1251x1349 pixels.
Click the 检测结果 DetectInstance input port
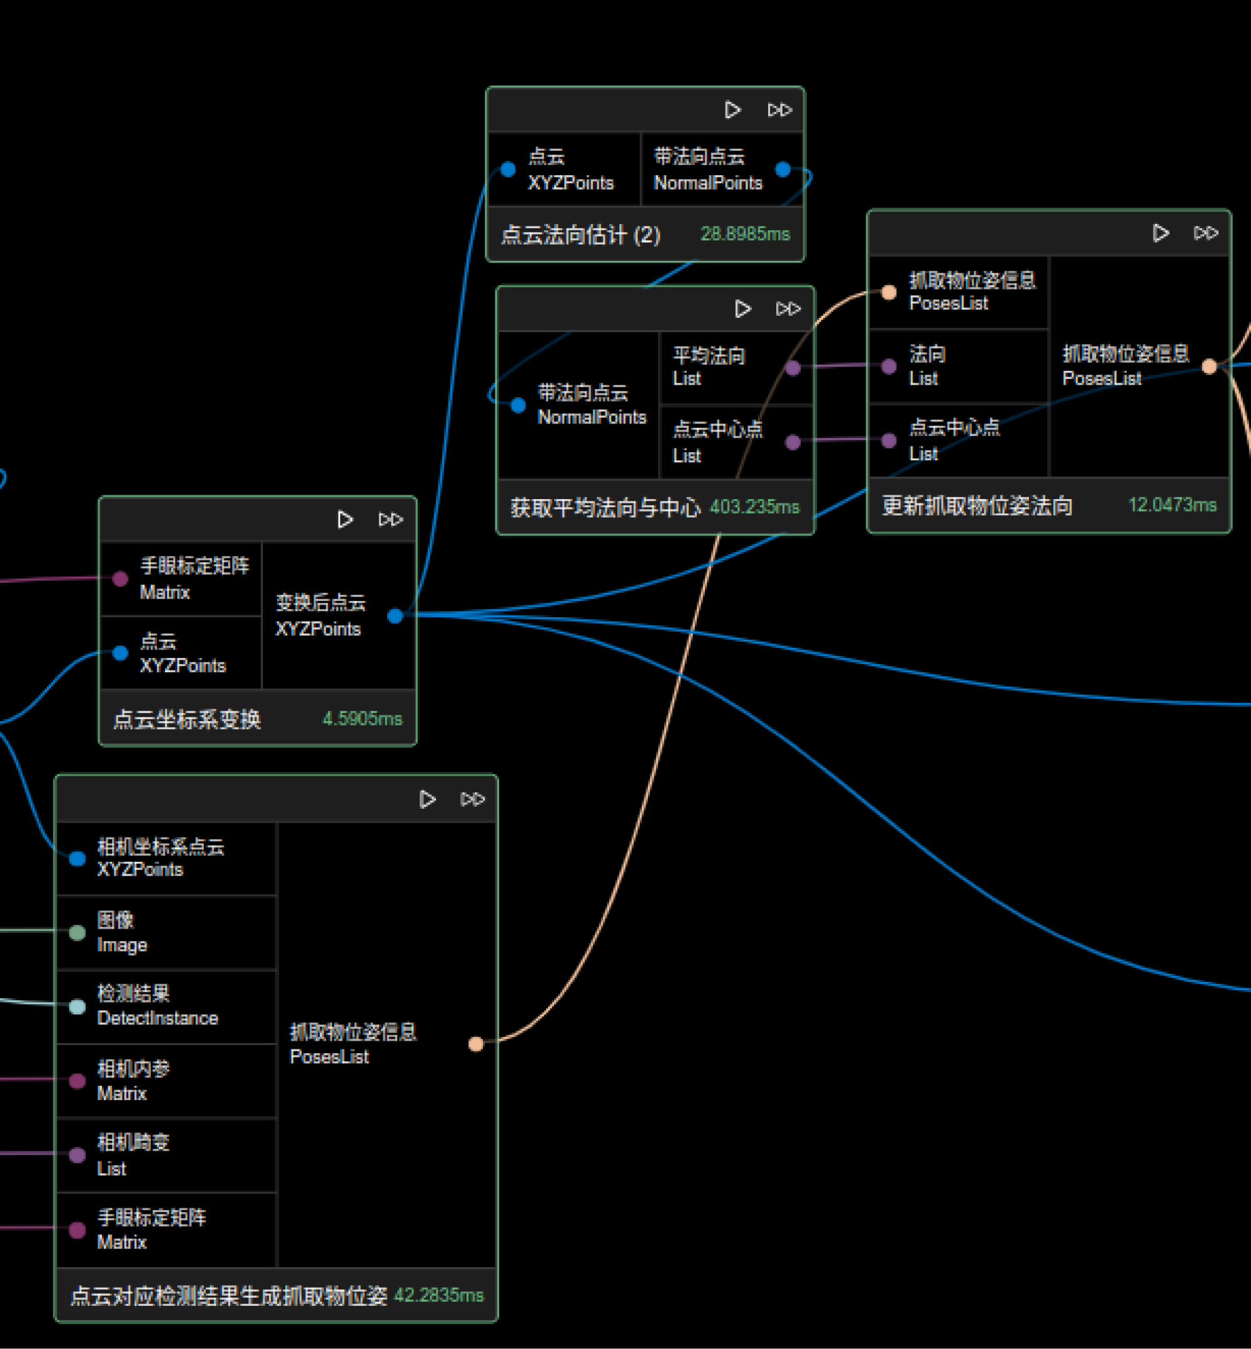click(x=77, y=1006)
